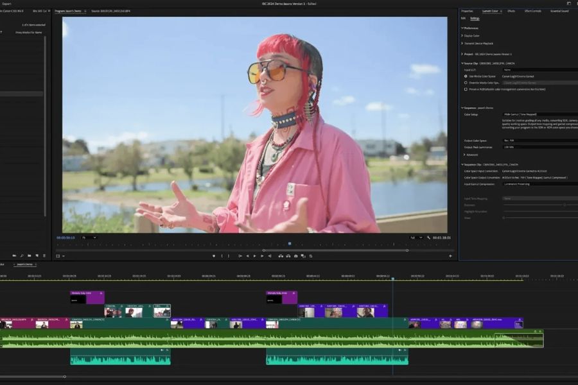The width and height of the screenshot is (578, 385).
Task: Enable Preserve RGB checkbox
Action: (466, 89)
